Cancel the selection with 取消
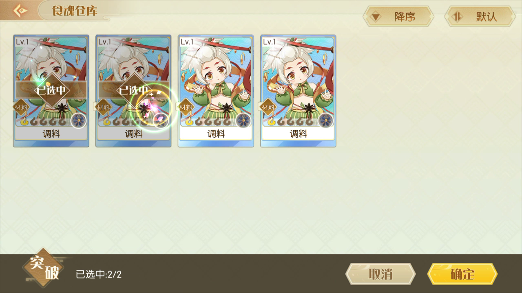522x293 pixels. point(380,274)
